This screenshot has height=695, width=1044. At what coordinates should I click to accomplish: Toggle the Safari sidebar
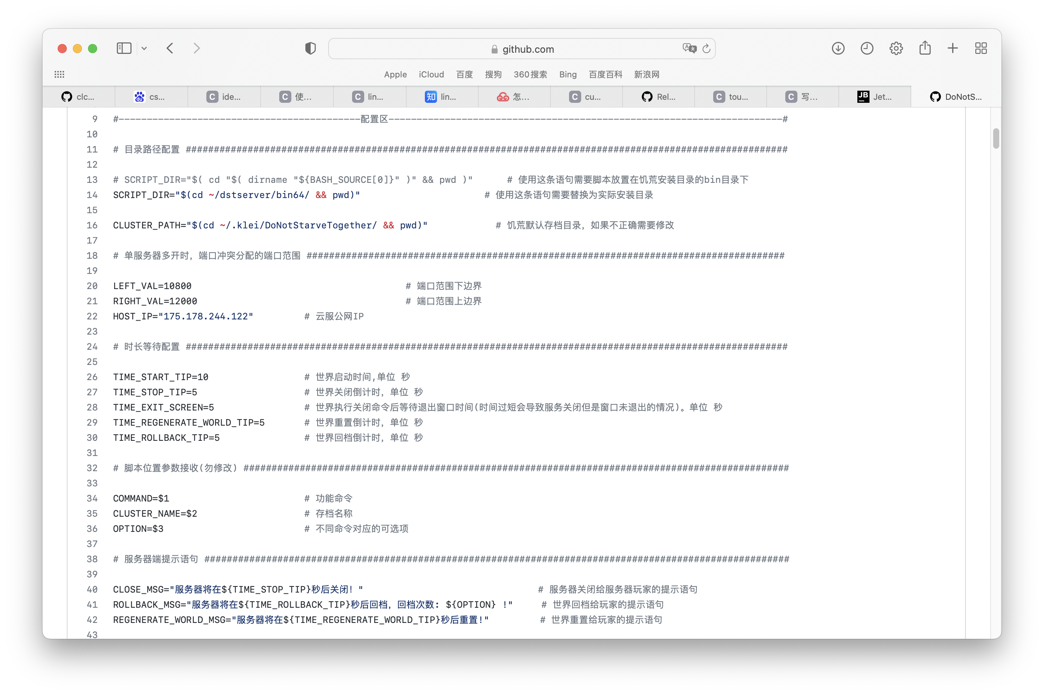124,48
